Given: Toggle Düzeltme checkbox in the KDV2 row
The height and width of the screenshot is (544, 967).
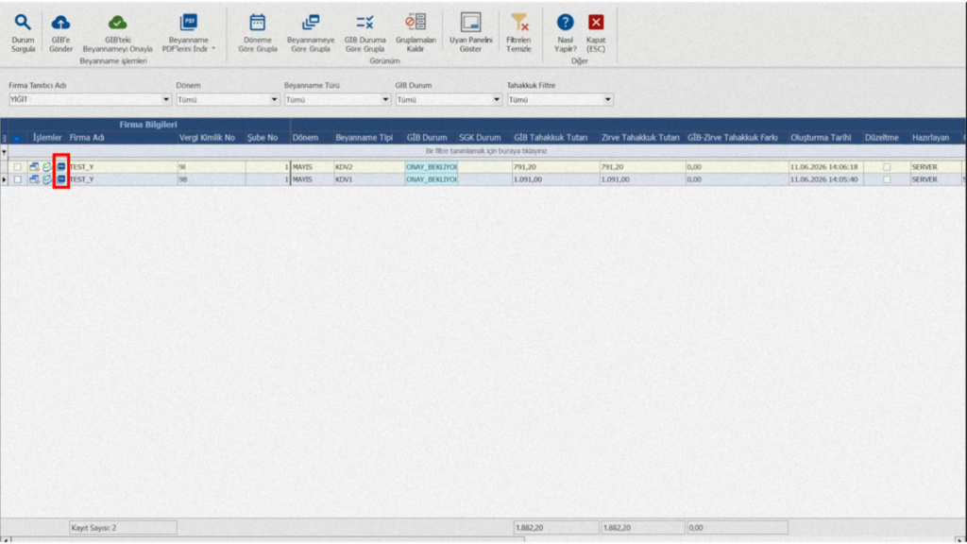Looking at the screenshot, I should tap(887, 166).
